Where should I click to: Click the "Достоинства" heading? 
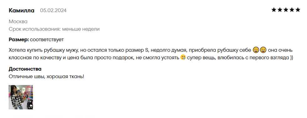pos(25,69)
